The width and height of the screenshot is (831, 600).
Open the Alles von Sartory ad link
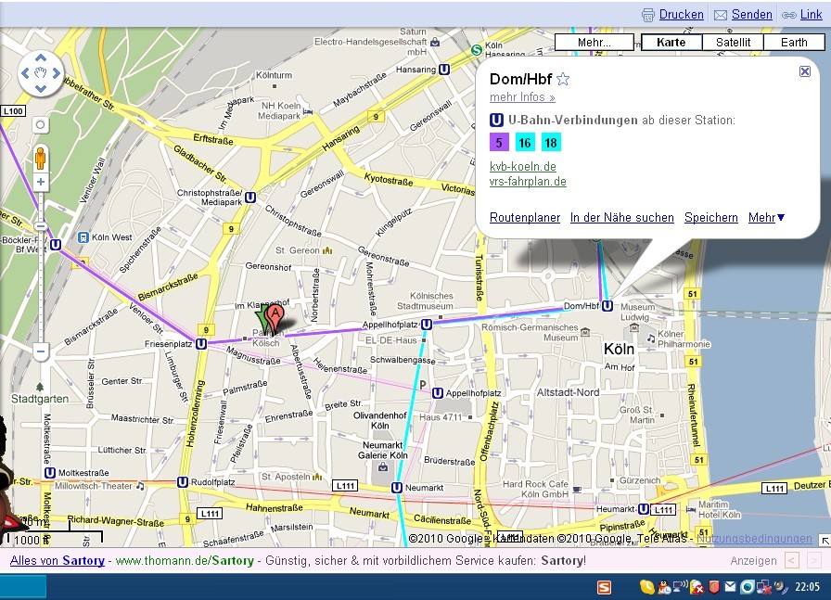[x=58, y=560]
